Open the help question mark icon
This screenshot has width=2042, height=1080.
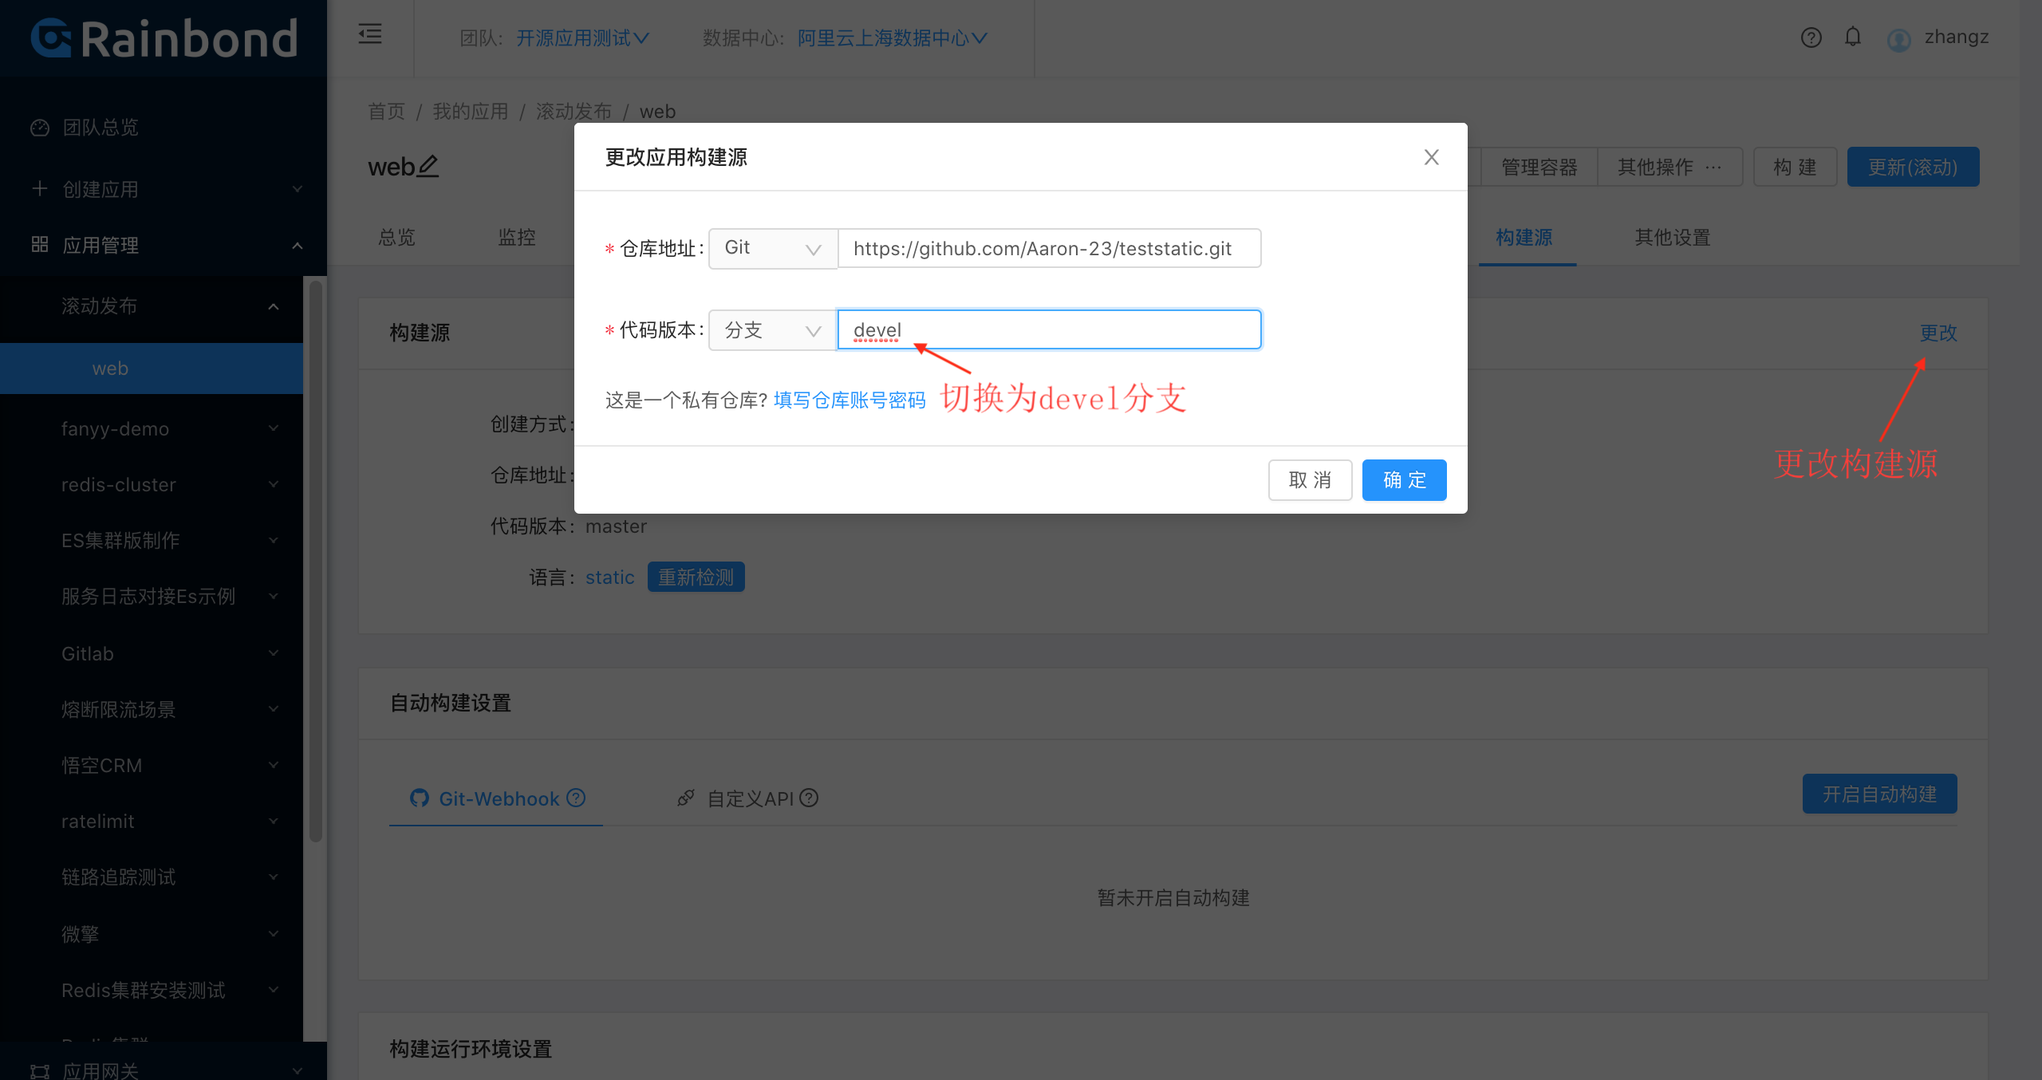[1811, 37]
